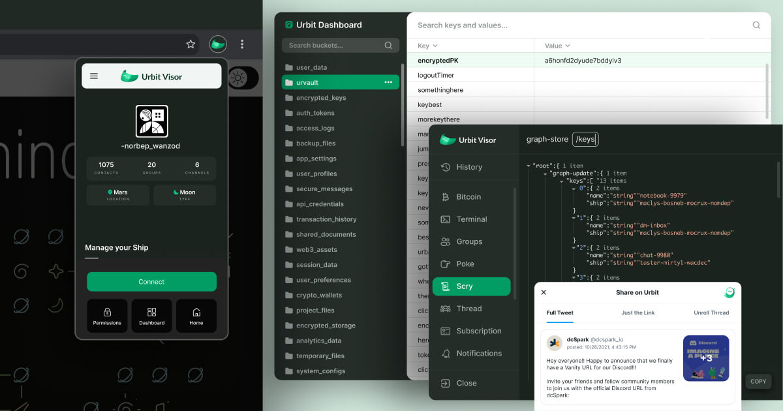Screen dimensions: 783x411
Task: Open Dashboard from Visor popup
Action: pyautogui.click(x=152, y=316)
